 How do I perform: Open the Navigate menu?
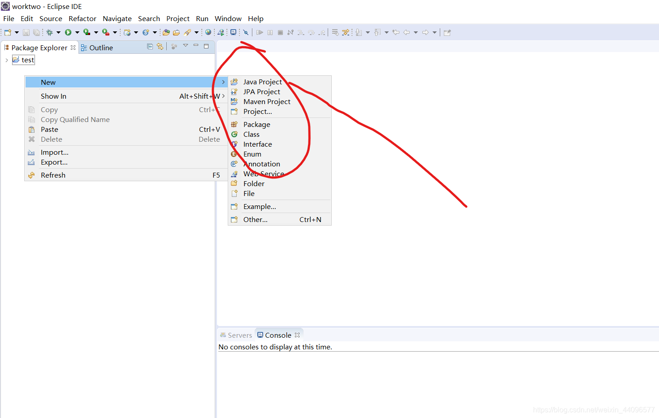[x=117, y=18]
